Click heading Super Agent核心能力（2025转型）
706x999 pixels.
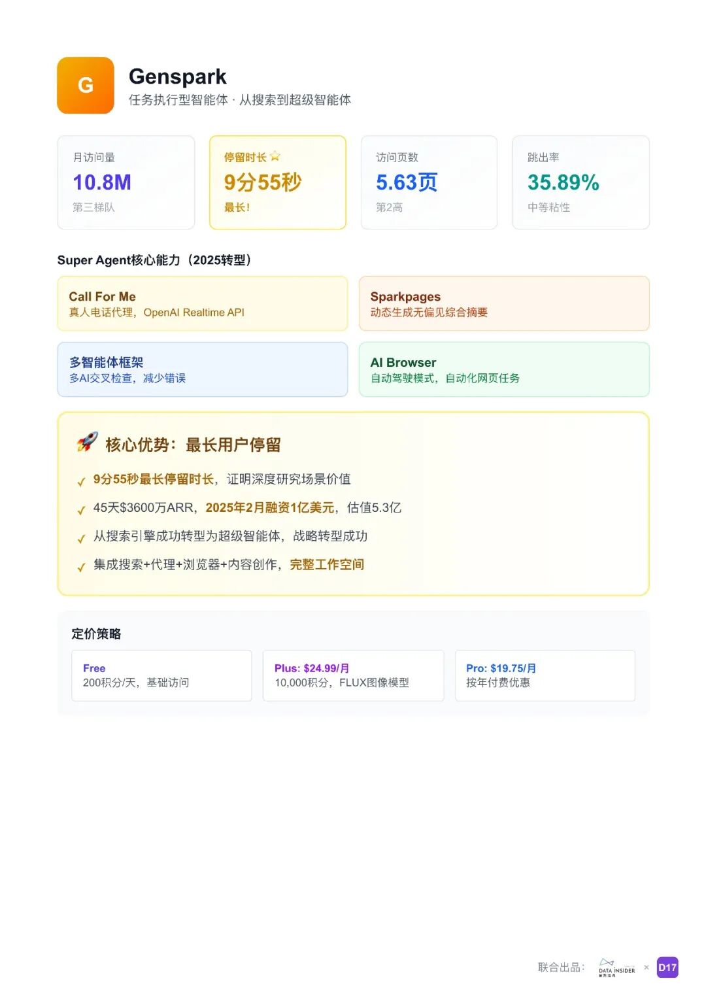(x=155, y=260)
